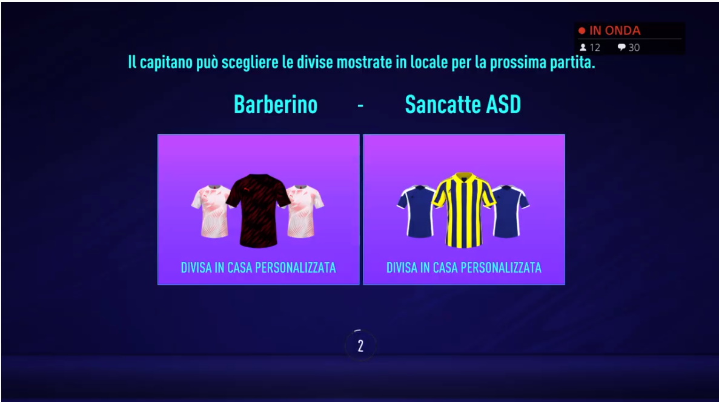Select Sancatte's DIVISA IN CASA PERSONALIZZATA label
Viewport: 719px width, 402px height.
pyautogui.click(x=463, y=267)
